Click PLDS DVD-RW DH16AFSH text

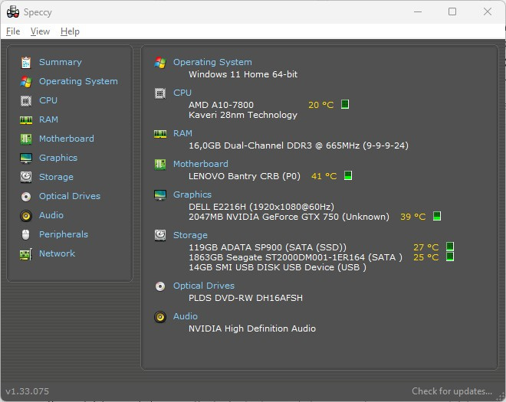245,298
